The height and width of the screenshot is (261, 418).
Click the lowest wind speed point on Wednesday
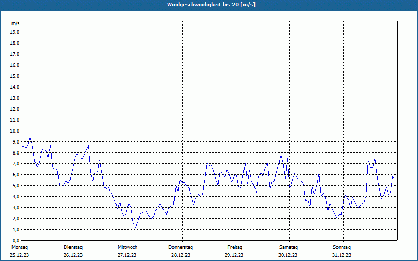[x=135, y=227]
